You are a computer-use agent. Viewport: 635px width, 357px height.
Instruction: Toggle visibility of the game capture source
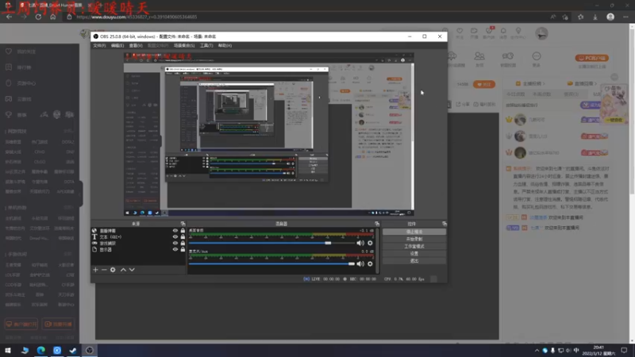pyautogui.click(x=175, y=244)
